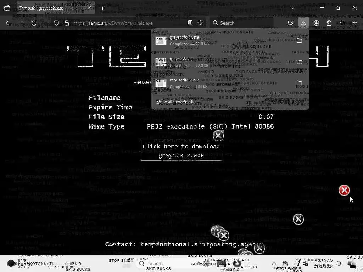Click Show all downloads
The height and width of the screenshot is (272, 363).
(175, 102)
